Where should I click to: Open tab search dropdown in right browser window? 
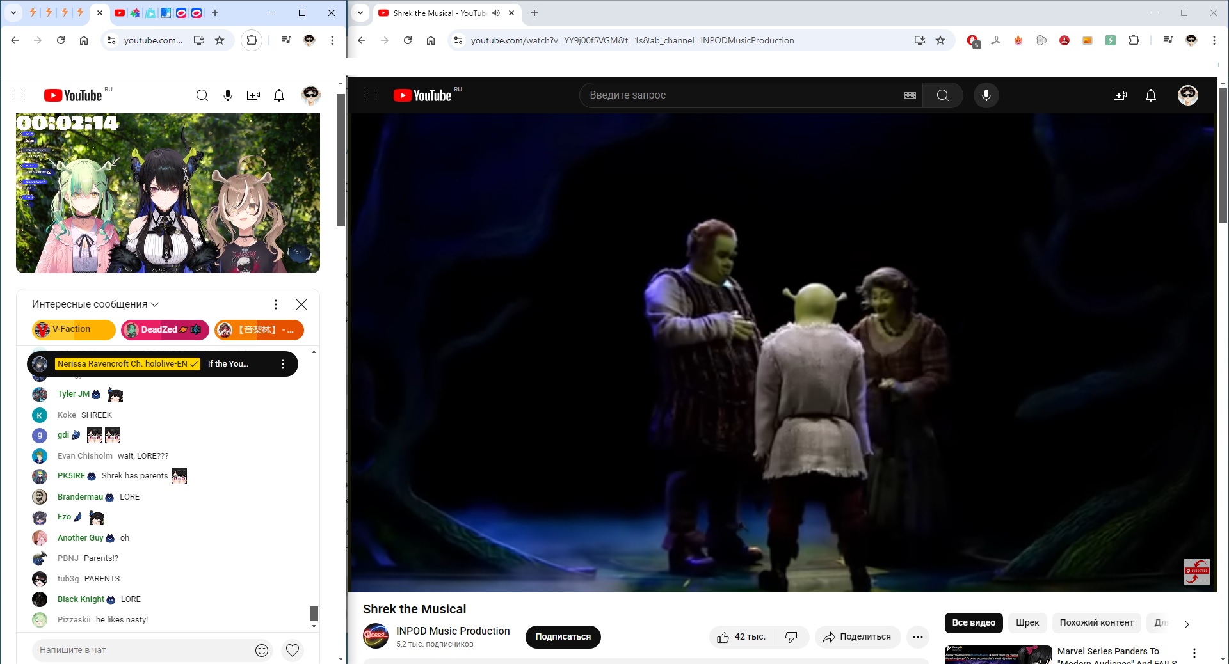(360, 13)
